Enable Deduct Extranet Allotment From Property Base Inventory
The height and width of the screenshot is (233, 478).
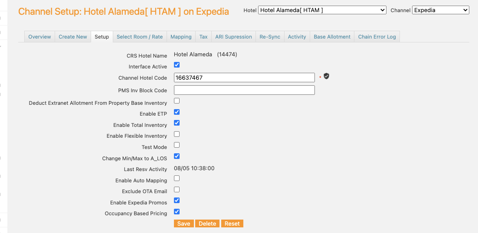[177, 100]
